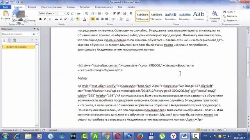Open Google Chrome from the taskbar
The image size is (250, 140).
coord(107,136)
